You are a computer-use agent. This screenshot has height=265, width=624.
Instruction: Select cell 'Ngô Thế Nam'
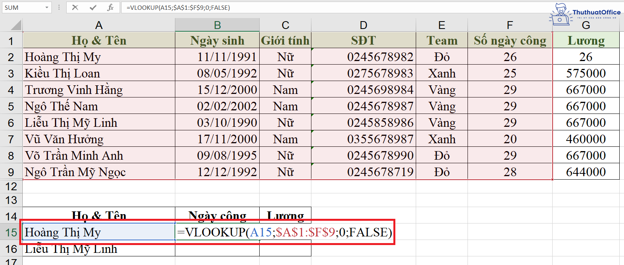pyautogui.click(x=99, y=106)
